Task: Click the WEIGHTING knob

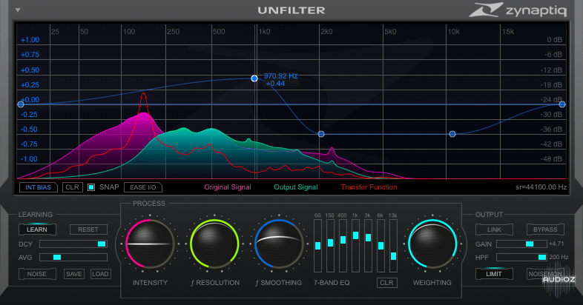Action: (x=432, y=244)
